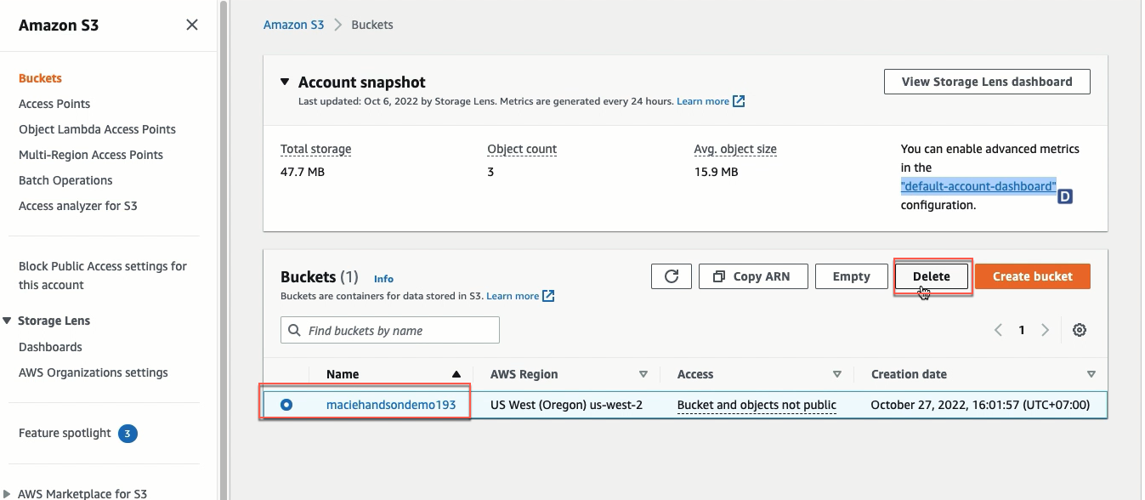This screenshot has height=500, width=1145.
Task: Open Feature spotlight
Action: coord(65,433)
